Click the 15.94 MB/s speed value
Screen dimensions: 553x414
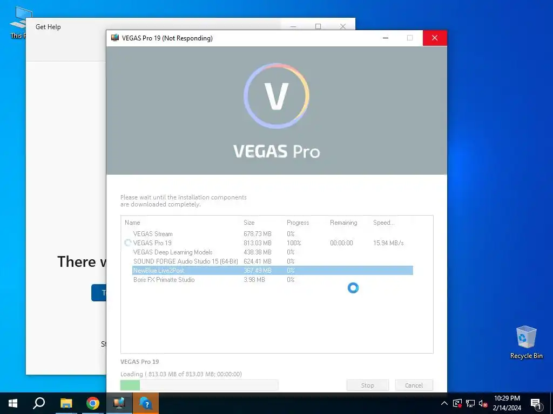388,243
